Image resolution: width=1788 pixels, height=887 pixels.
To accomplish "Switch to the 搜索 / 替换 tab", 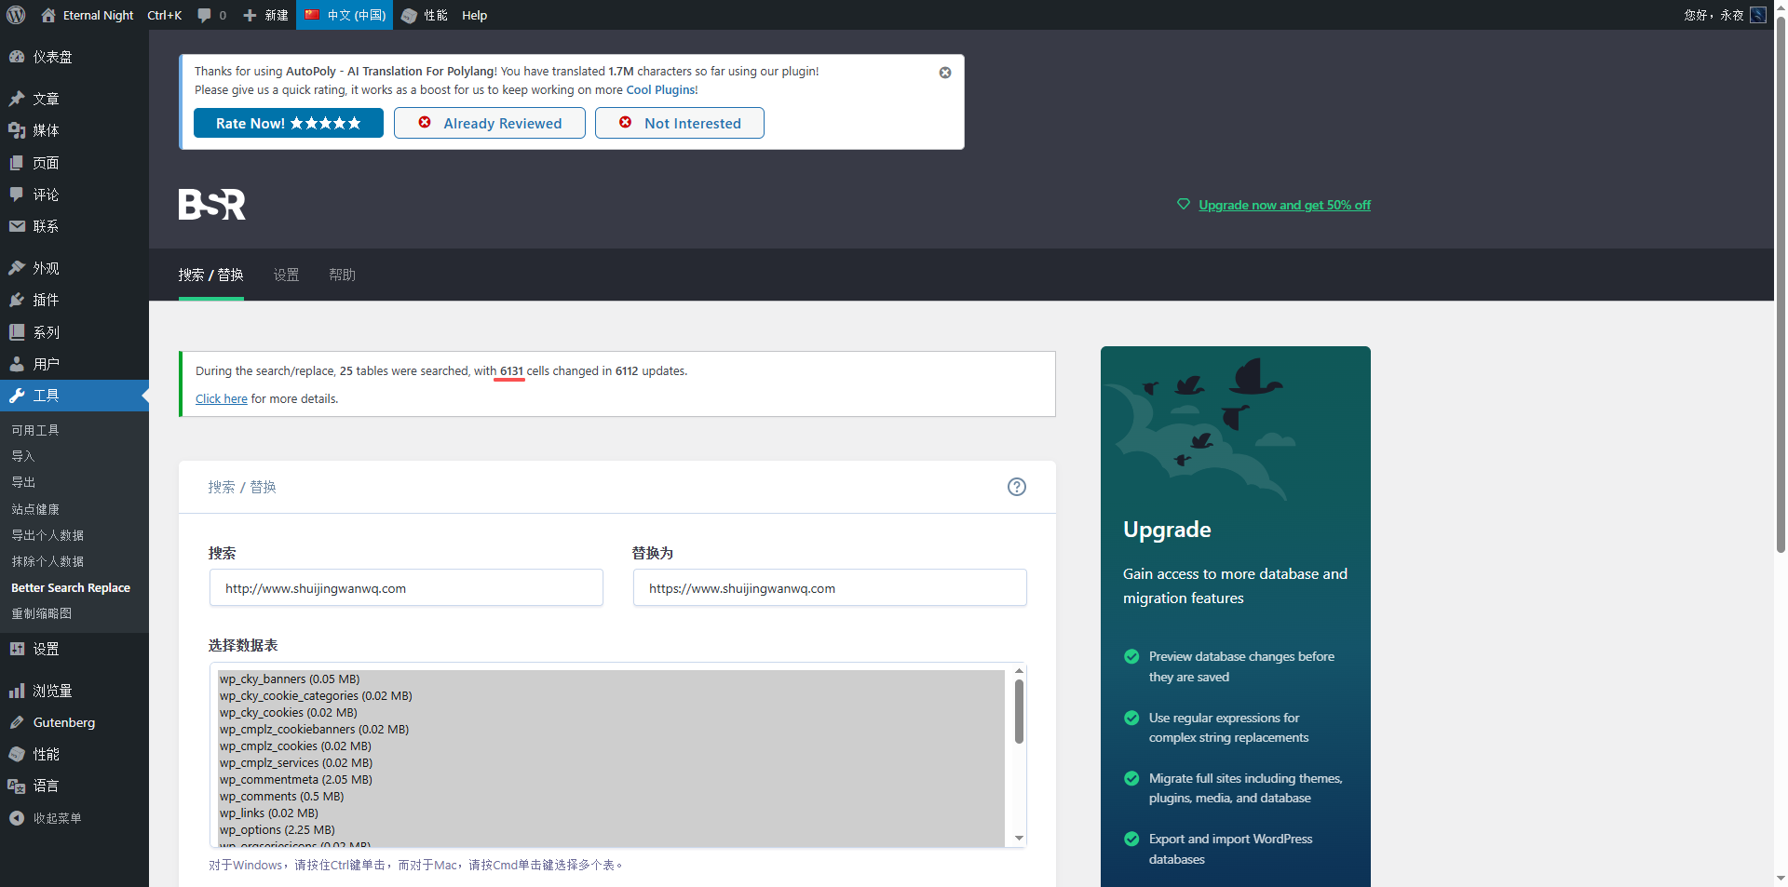I will [x=211, y=275].
